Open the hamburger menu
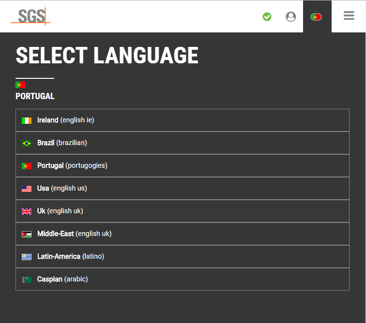This screenshot has width=366, height=323. pos(349,15)
